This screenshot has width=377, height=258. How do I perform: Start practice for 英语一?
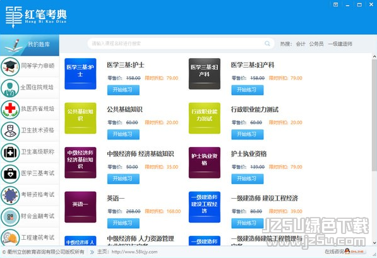pos(123,223)
